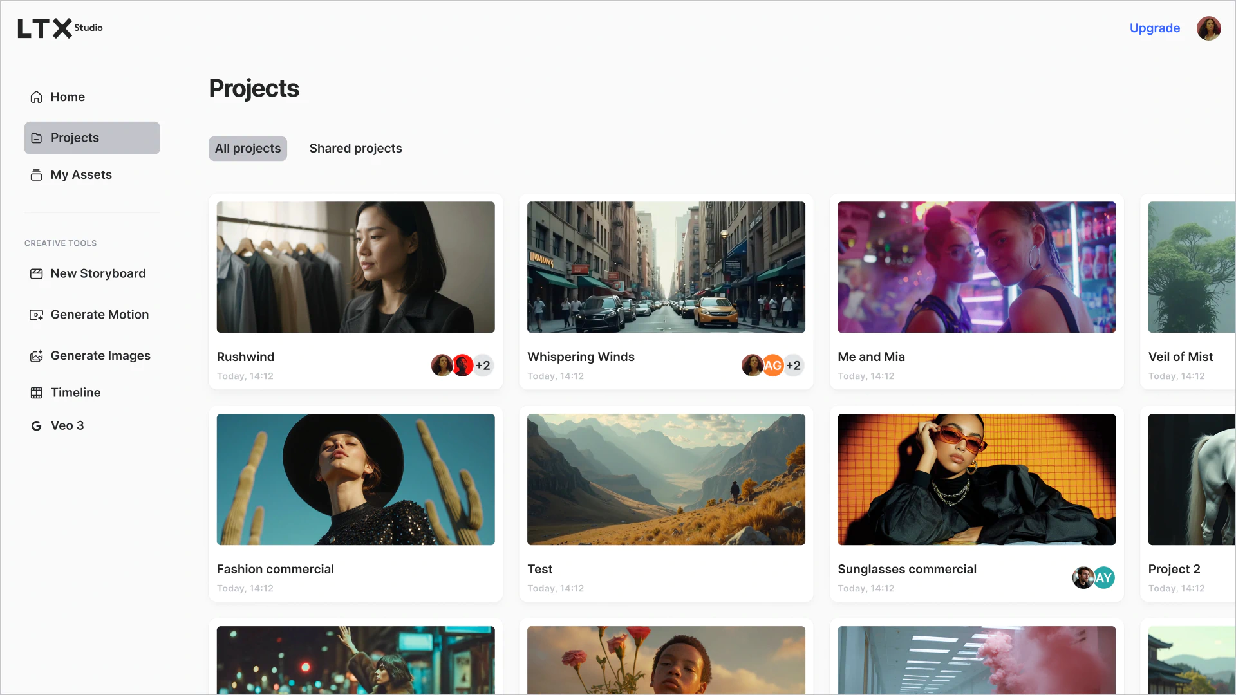Switch to the Shared projects tab
This screenshot has height=695, width=1236.
(355, 149)
